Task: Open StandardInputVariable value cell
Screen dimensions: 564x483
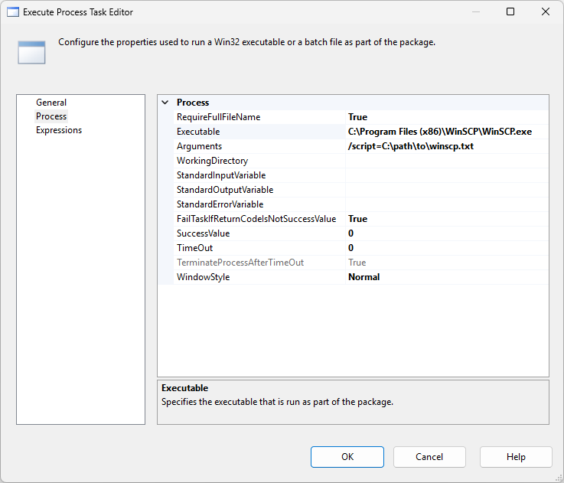Action: (446, 175)
